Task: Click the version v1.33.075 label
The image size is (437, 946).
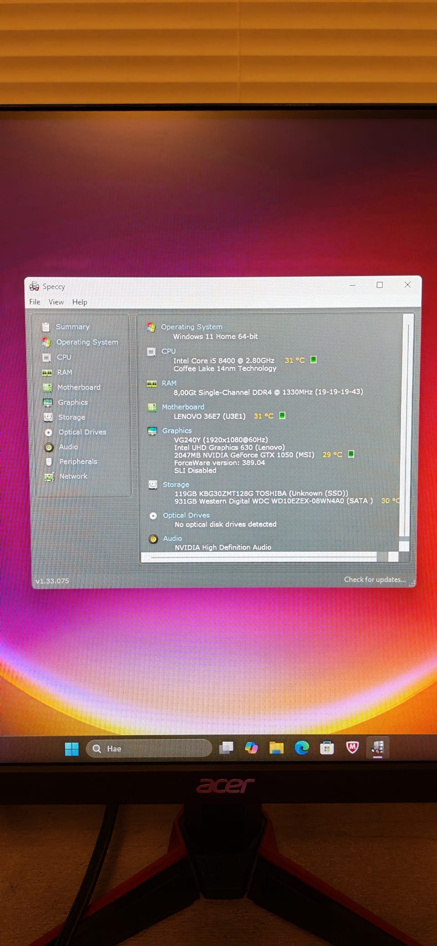Action: click(x=52, y=581)
